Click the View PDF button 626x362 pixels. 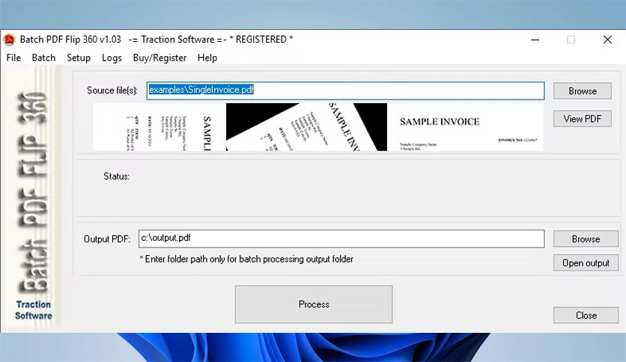pos(582,119)
